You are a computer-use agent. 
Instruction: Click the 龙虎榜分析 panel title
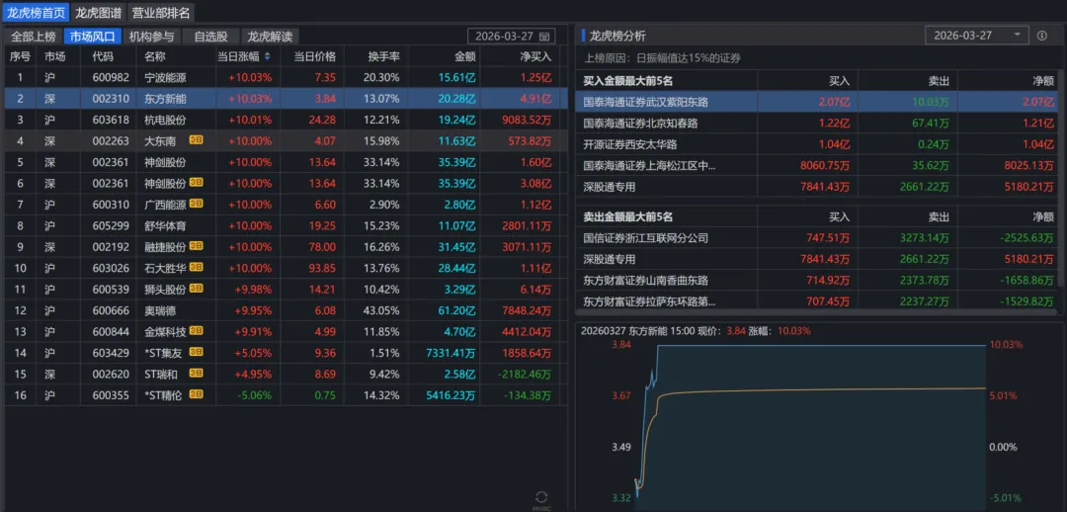(617, 36)
